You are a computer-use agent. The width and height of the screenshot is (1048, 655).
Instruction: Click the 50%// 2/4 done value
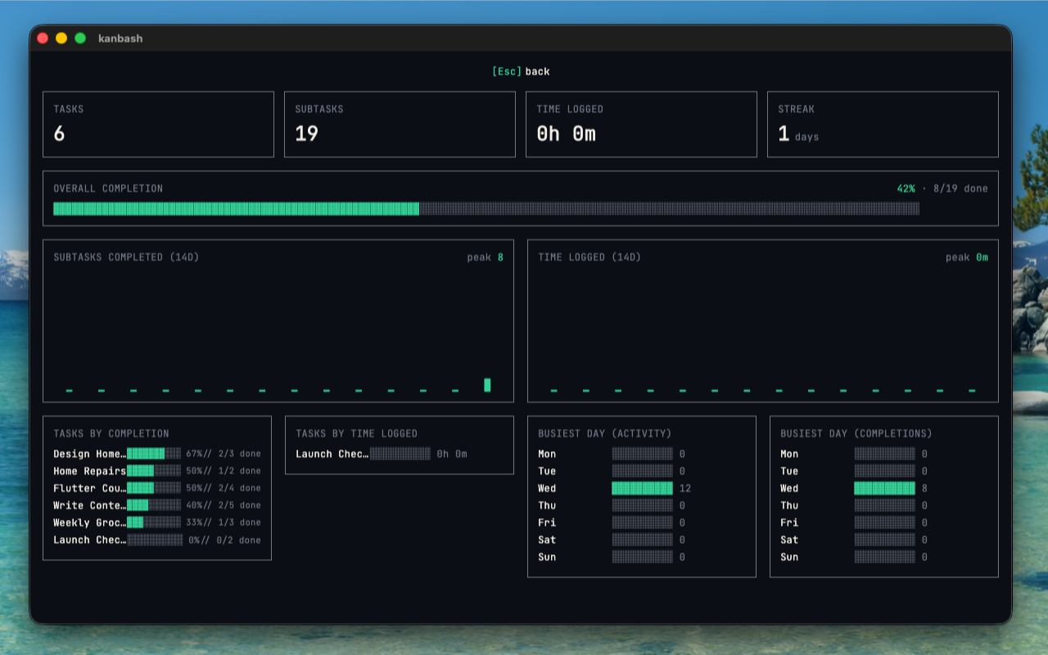pyautogui.click(x=224, y=488)
